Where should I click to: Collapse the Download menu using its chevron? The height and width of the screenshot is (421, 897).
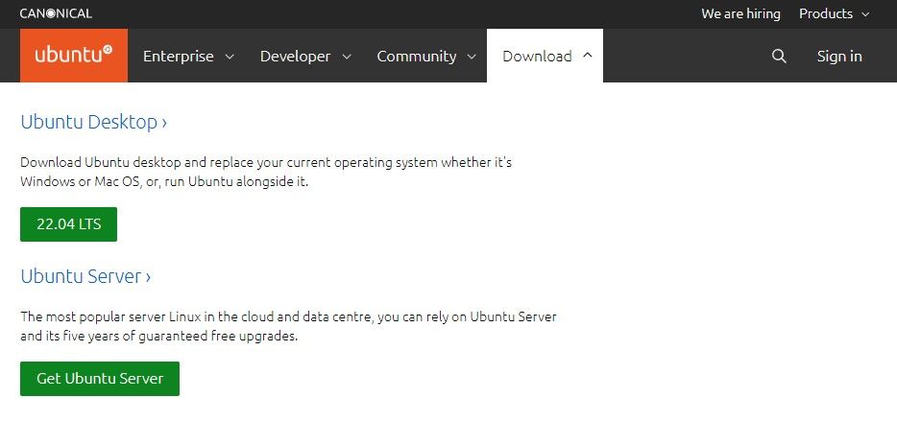click(x=588, y=56)
